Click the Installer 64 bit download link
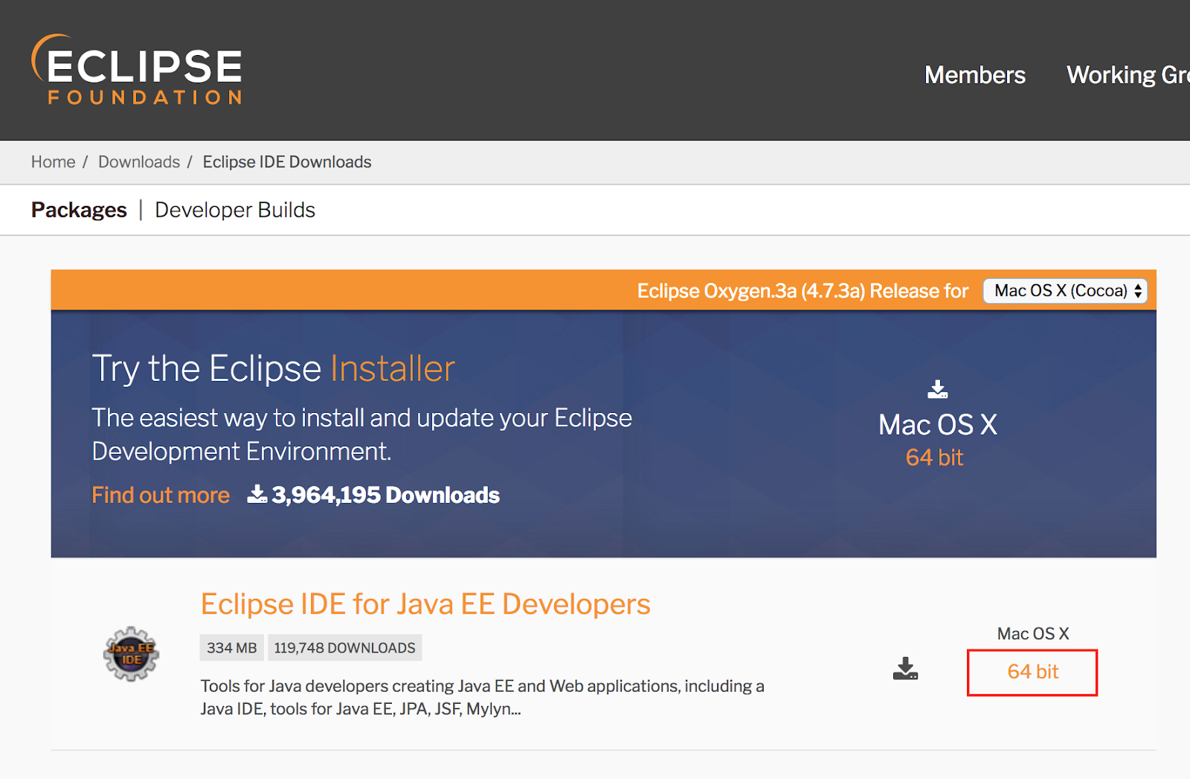 click(934, 458)
